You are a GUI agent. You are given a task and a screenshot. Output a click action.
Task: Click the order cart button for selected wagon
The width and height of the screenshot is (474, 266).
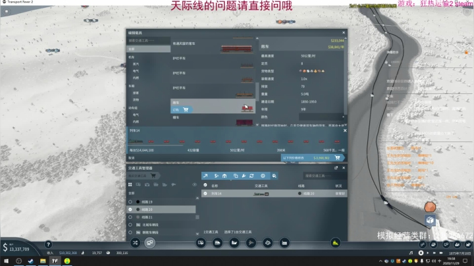(181, 110)
